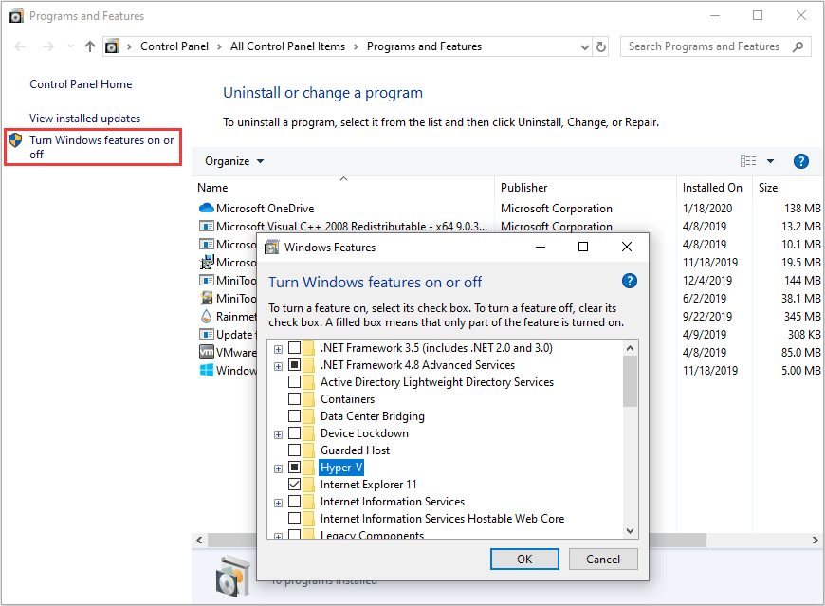
Task: Open View installed updates link
Action: point(84,119)
